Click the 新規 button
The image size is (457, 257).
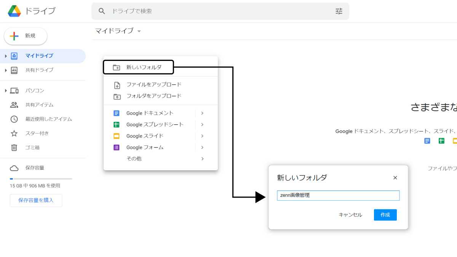pyautogui.click(x=26, y=36)
